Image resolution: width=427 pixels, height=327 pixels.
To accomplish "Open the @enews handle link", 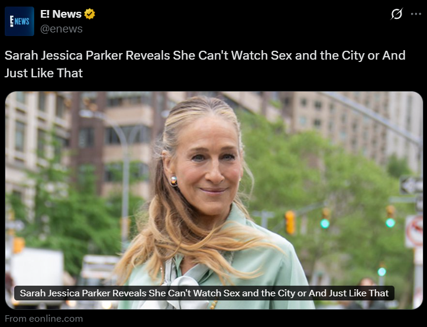I will 62,29.
